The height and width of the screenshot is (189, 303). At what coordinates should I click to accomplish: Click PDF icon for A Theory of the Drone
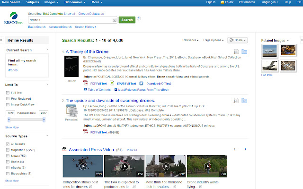tap(85, 83)
